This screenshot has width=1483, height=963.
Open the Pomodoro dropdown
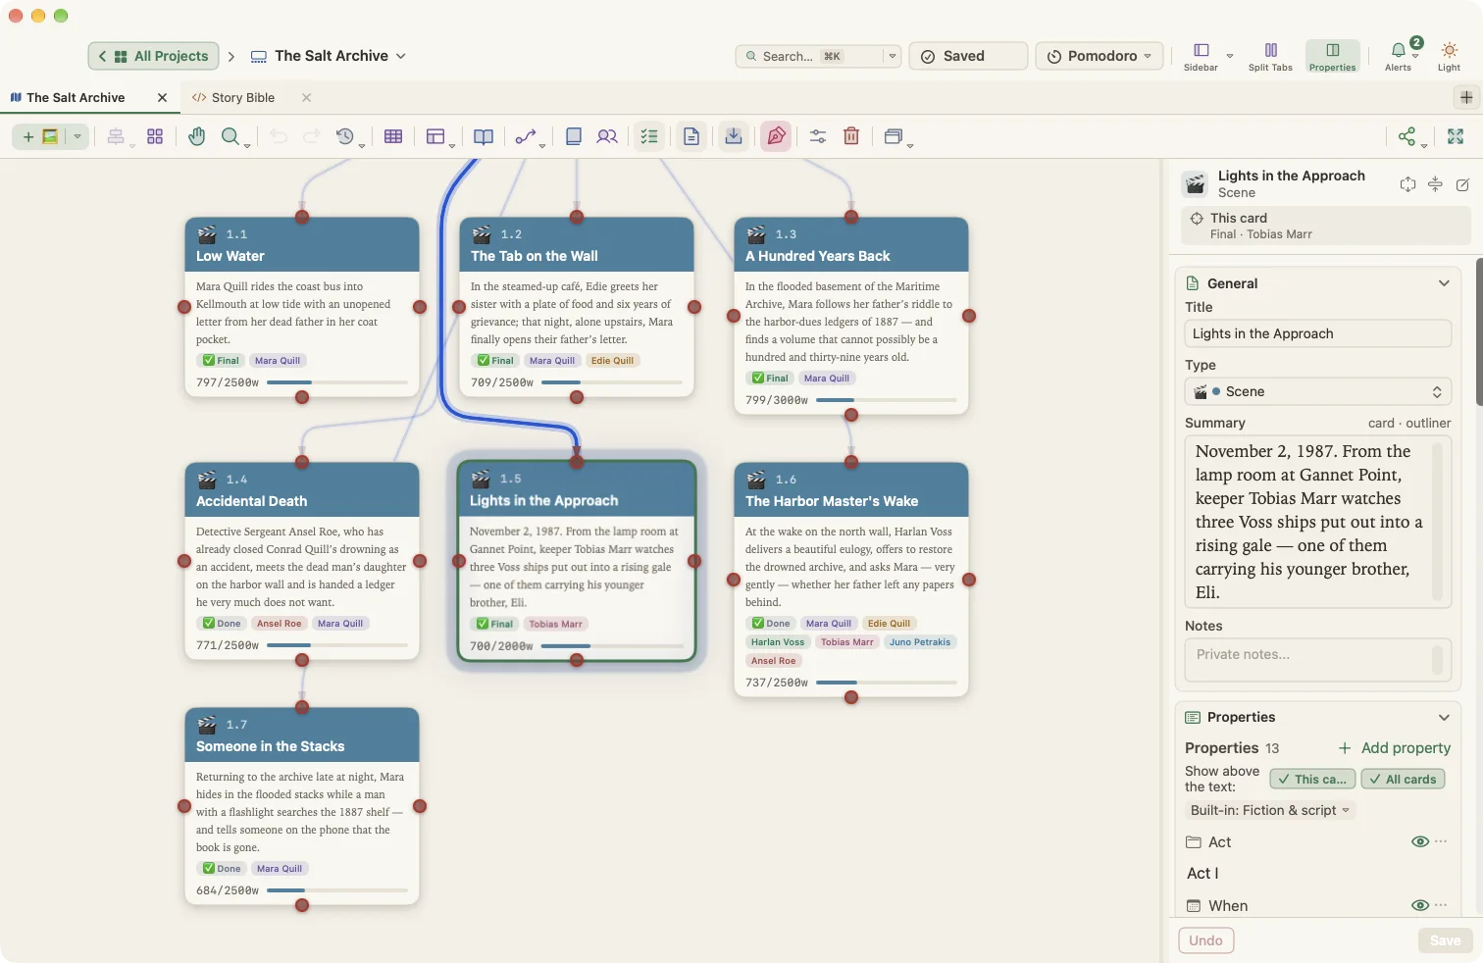point(1099,56)
